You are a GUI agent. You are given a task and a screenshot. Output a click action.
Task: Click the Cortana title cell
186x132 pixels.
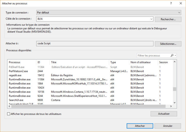pos(56,100)
